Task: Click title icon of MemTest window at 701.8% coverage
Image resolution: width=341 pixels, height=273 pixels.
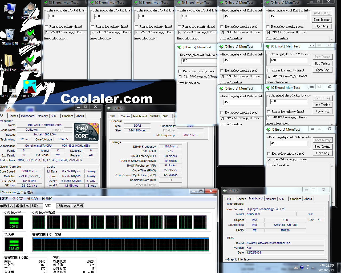Action: coord(268,88)
